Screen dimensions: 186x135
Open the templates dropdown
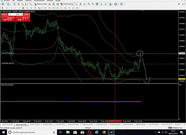tap(122, 4)
